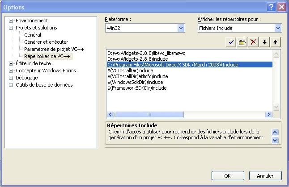289x187 pixels.
Task: Expand the Éditeur de texte node
Action: (x=11, y=63)
